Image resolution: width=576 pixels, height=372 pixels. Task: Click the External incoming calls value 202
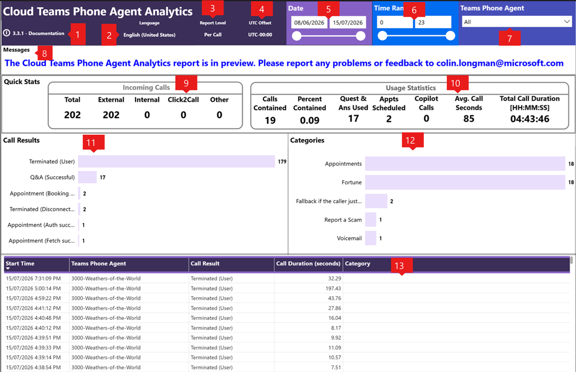tap(111, 115)
